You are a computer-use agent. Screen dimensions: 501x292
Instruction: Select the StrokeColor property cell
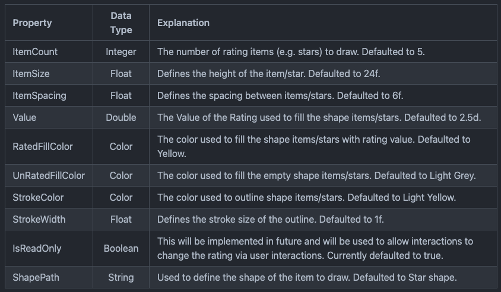38,197
